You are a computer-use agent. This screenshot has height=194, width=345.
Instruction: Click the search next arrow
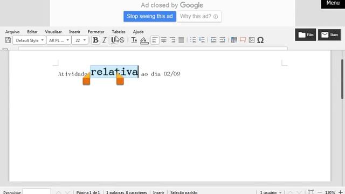[67, 192]
